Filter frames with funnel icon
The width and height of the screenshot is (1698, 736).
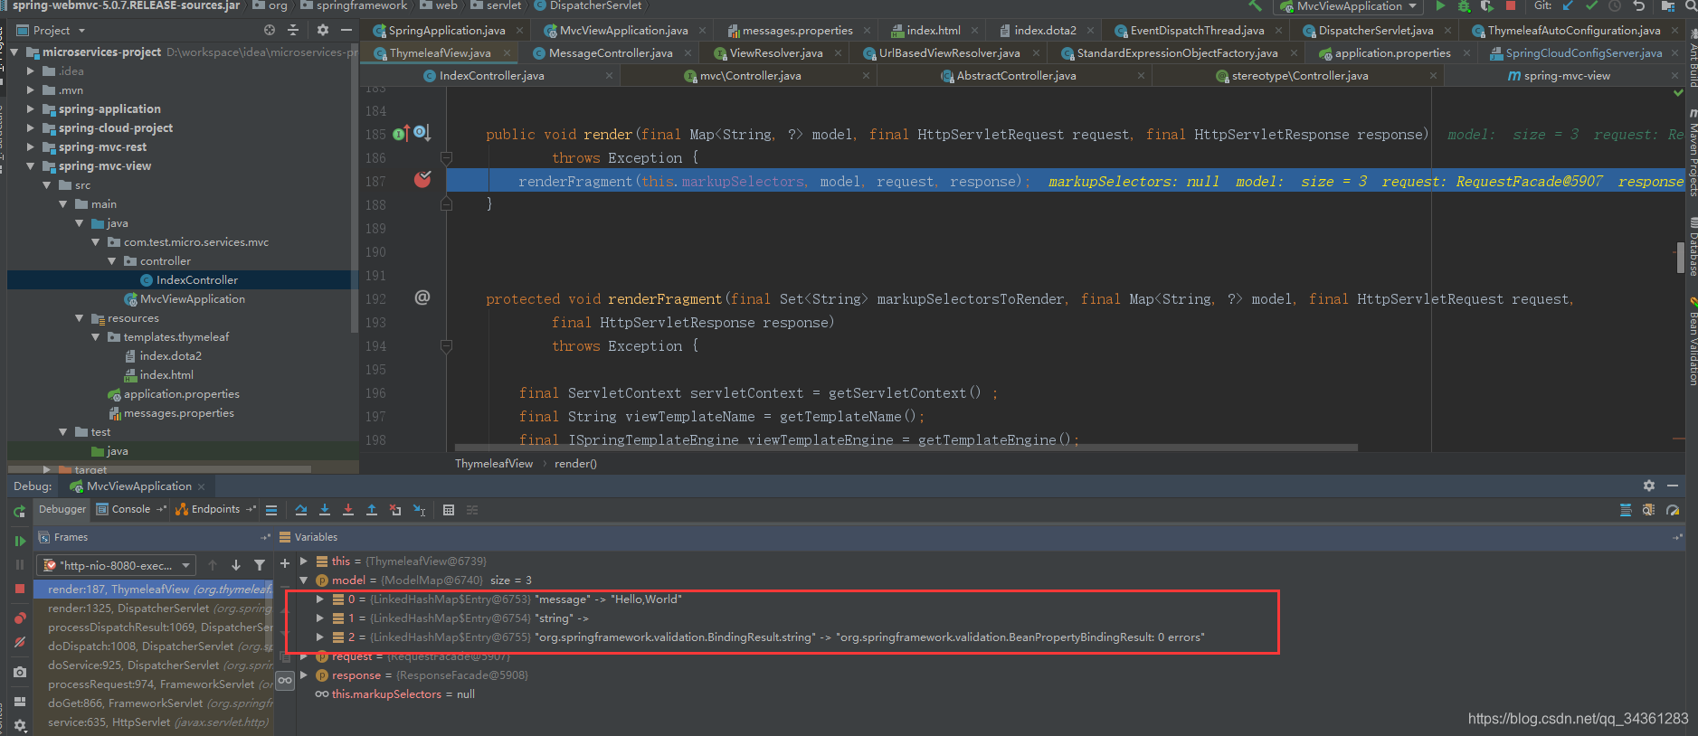(x=260, y=565)
